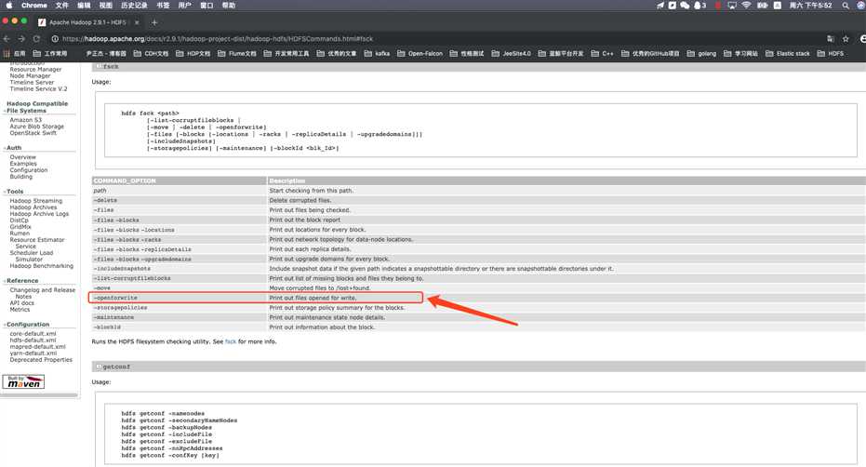
Task: Follow the fsck link below the table
Action: click(x=231, y=342)
